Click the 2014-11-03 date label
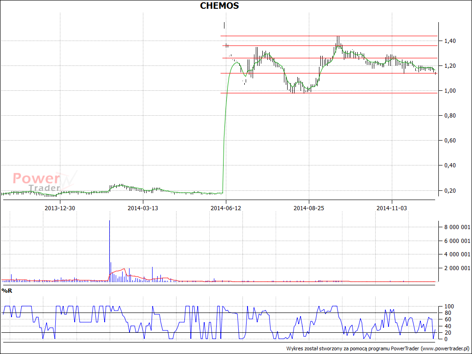The height and width of the screenshot is (354, 472). point(392,208)
